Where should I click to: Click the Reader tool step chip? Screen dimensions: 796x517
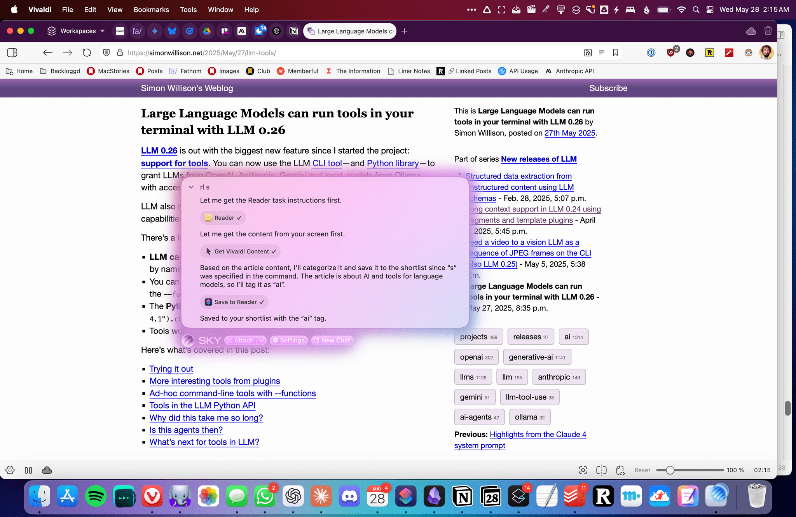pyautogui.click(x=223, y=218)
